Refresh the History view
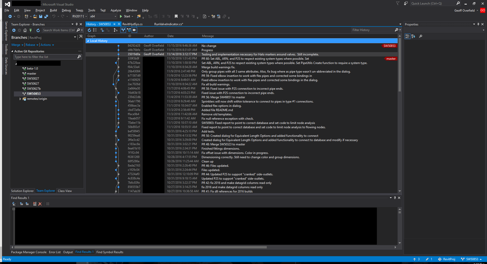 coord(89,30)
